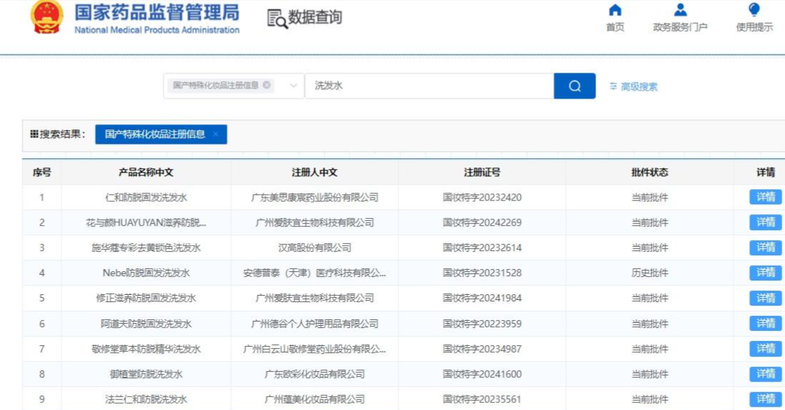Click the 数据查询 heading text

pos(315,17)
